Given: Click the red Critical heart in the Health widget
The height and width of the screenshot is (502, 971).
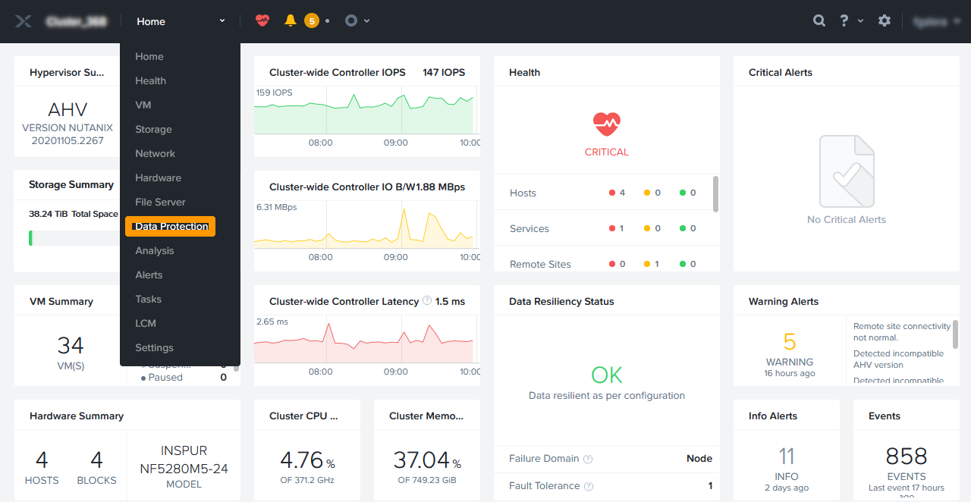Looking at the screenshot, I should 606,124.
